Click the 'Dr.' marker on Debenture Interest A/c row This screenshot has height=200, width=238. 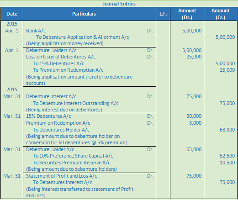pos(150,96)
